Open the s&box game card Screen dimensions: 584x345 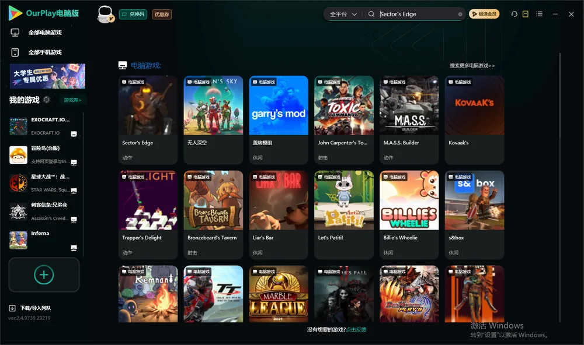point(474,215)
